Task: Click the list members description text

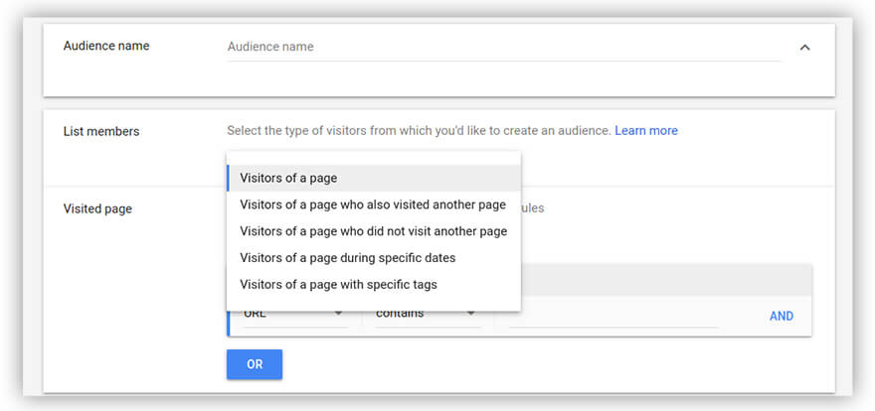Action: click(418, 130)
